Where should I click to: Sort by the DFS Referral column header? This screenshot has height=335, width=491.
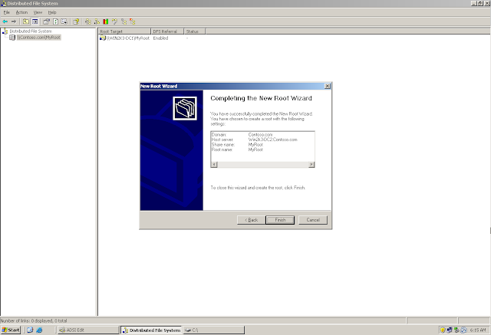(x=167, y=31)
